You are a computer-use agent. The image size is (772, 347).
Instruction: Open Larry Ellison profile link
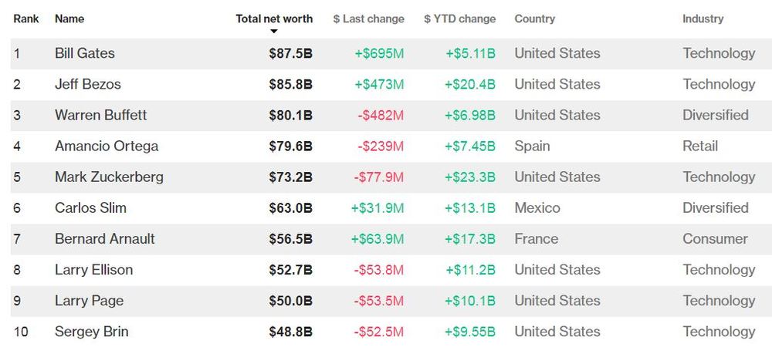pyautogui.click(x=93, y=270)
